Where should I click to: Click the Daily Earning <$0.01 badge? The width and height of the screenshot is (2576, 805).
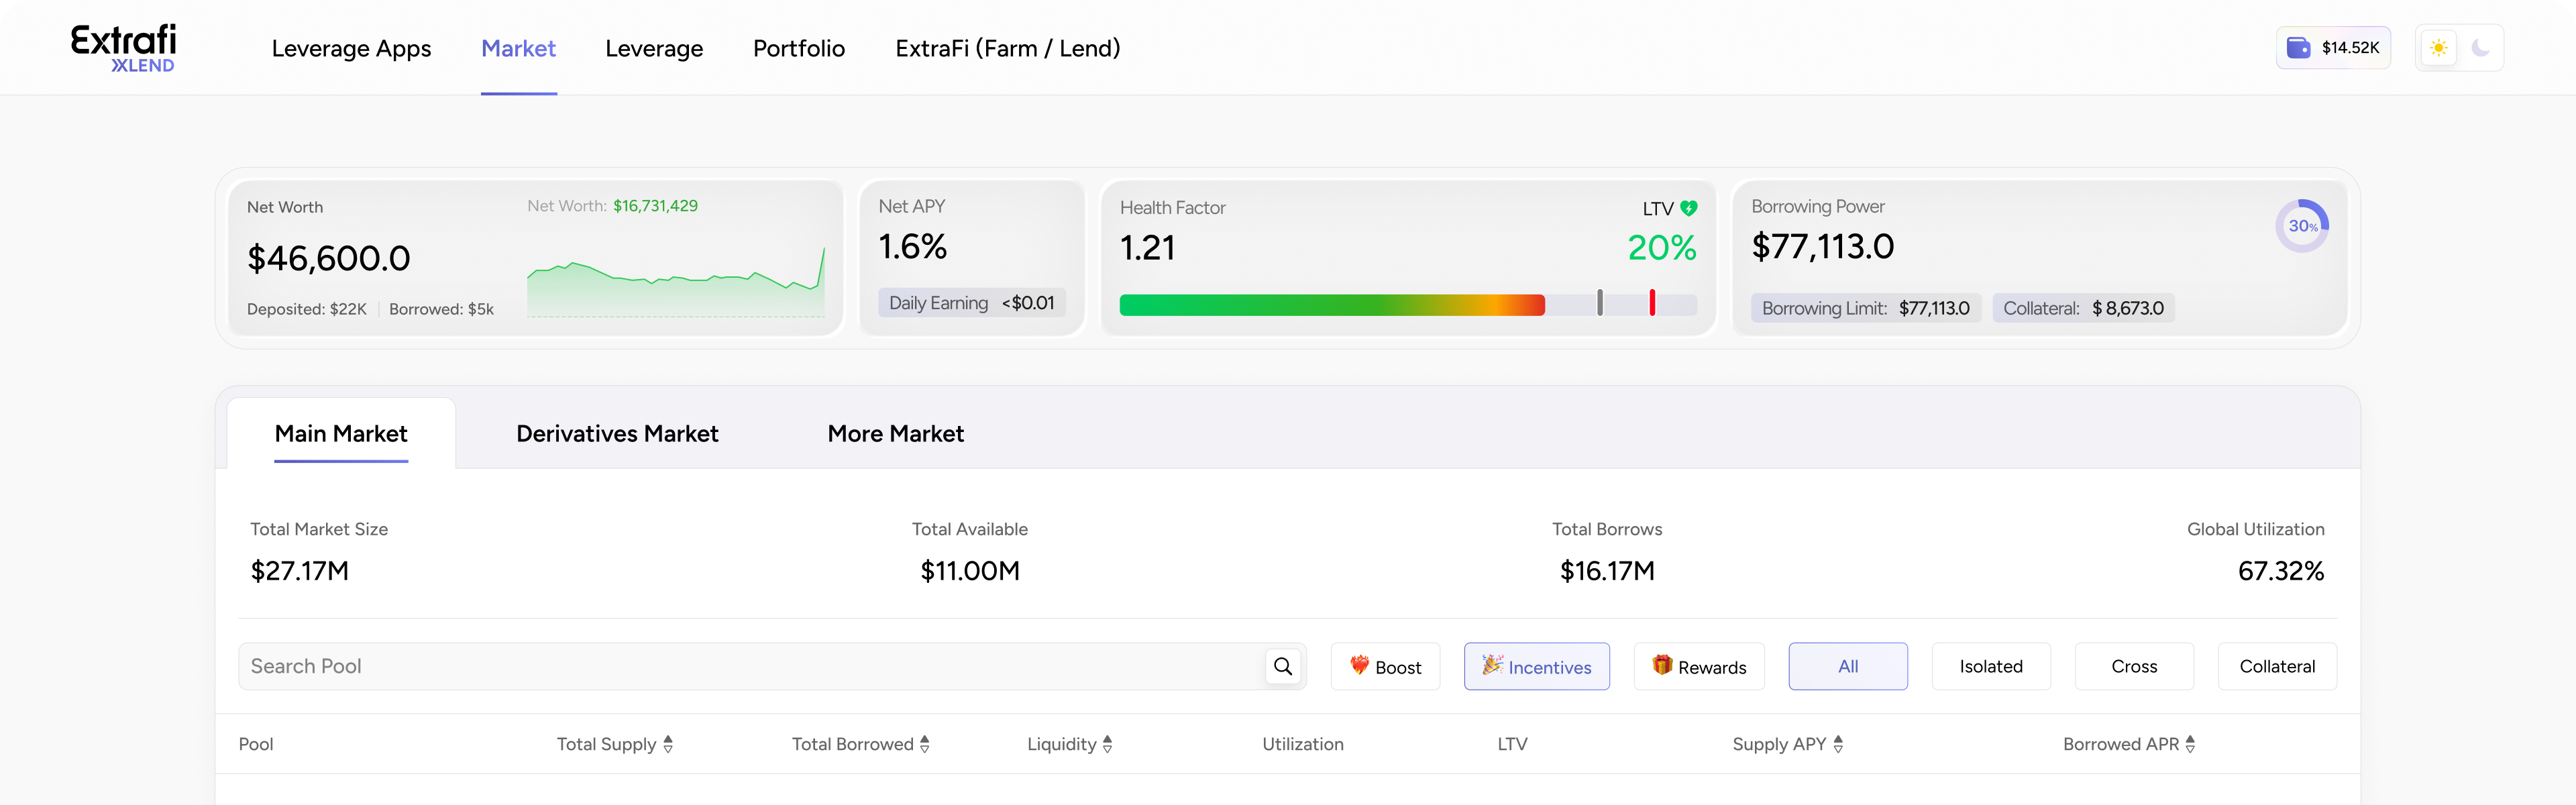click(972, 303)
